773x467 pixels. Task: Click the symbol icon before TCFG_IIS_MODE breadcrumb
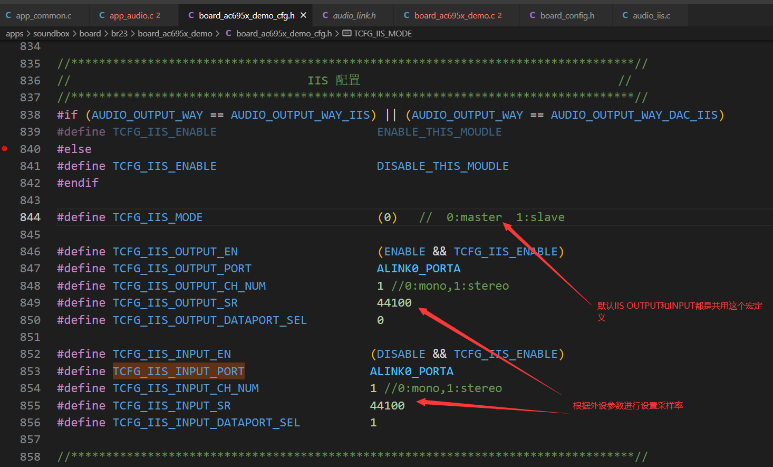click(x=347, y=33)
